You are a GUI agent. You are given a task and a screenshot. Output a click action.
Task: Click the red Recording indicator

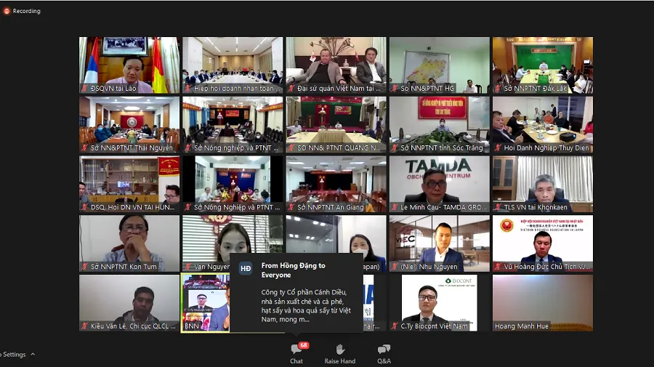(x=7, y=11)
